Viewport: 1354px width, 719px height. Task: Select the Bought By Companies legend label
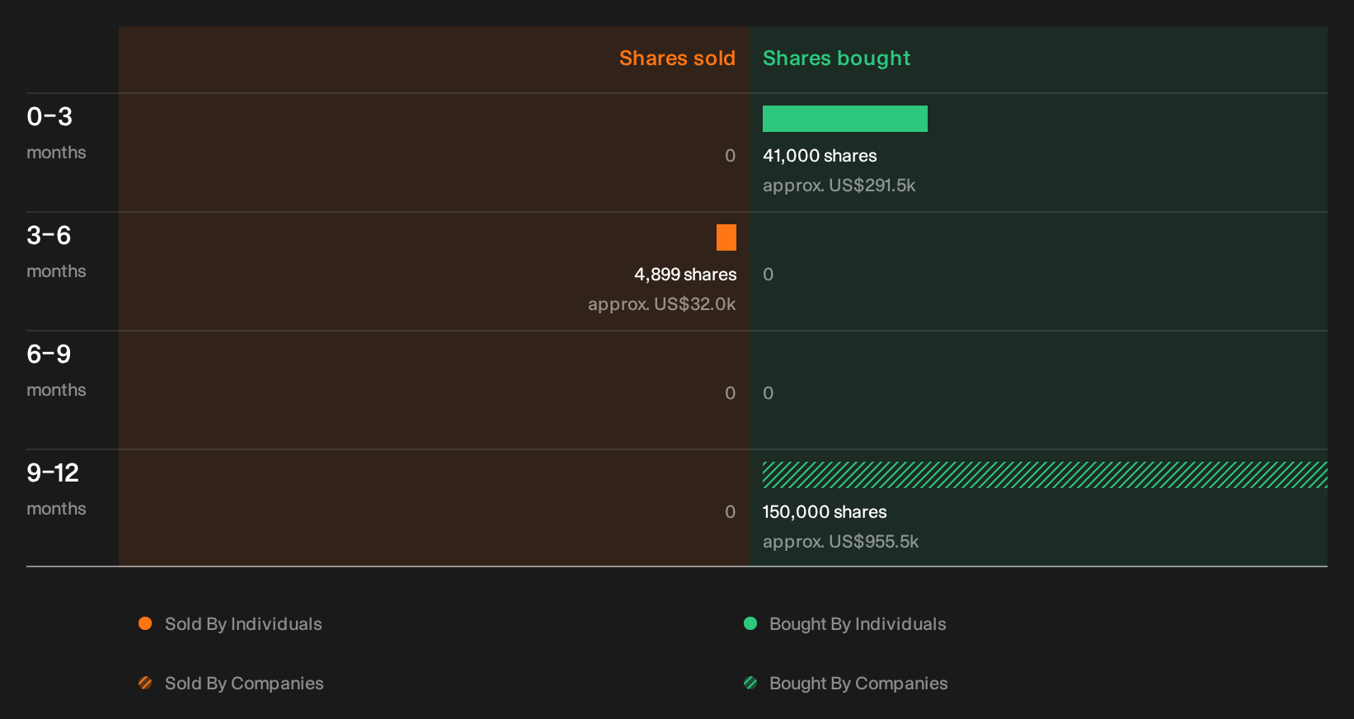(x=858, y=684)
